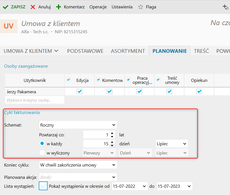Toggle the Praca operacyj... header checkbox
230x195 pixels.
pyautogui.click(x=128, y=80)
